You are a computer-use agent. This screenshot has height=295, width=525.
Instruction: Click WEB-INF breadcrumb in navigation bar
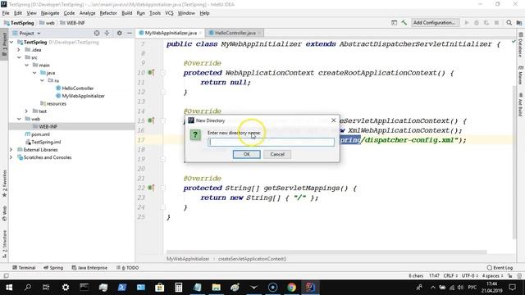pyautogui.click(x=72, y=23)
